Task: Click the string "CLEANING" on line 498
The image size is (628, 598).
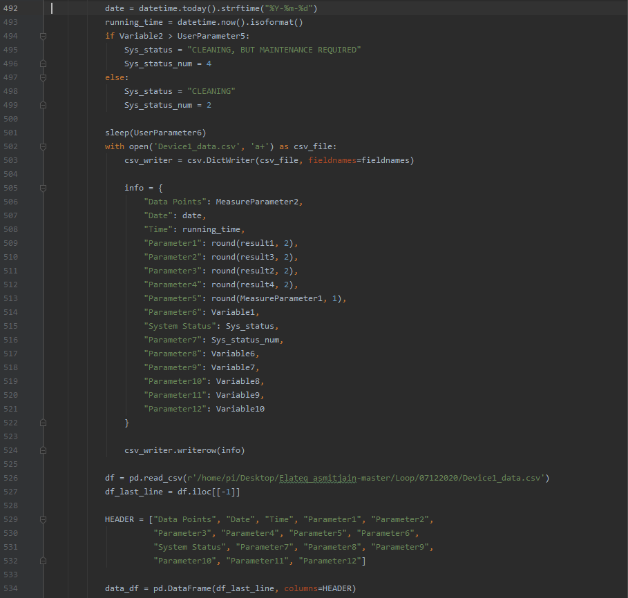Action: point(211,91)
